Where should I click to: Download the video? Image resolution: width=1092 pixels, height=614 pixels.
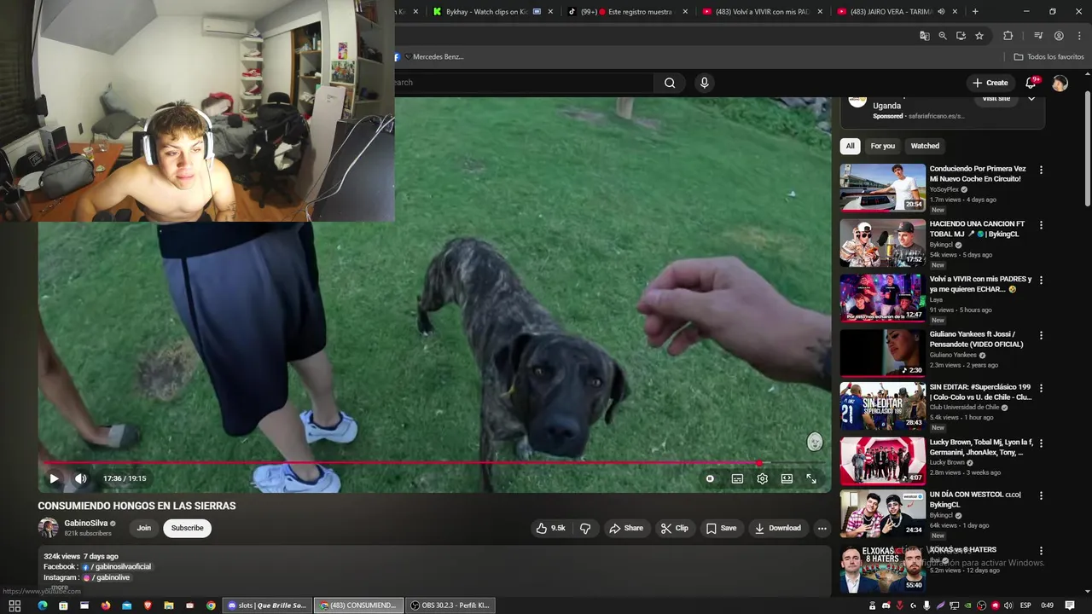coord(777,528)
